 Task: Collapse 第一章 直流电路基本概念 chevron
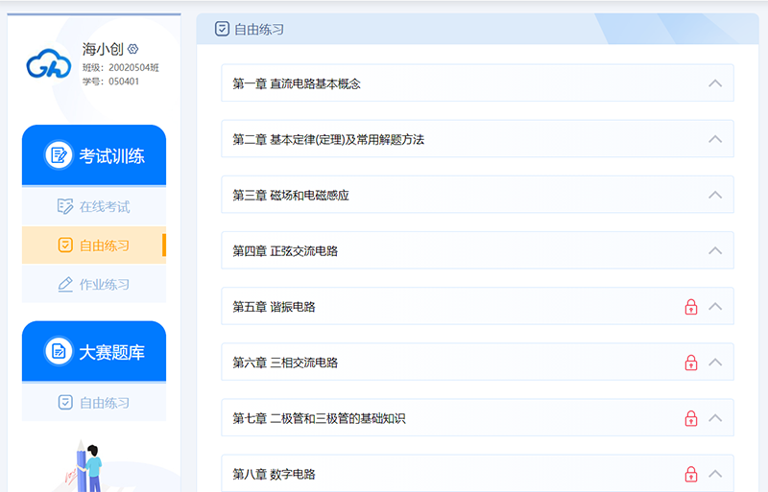714,83
